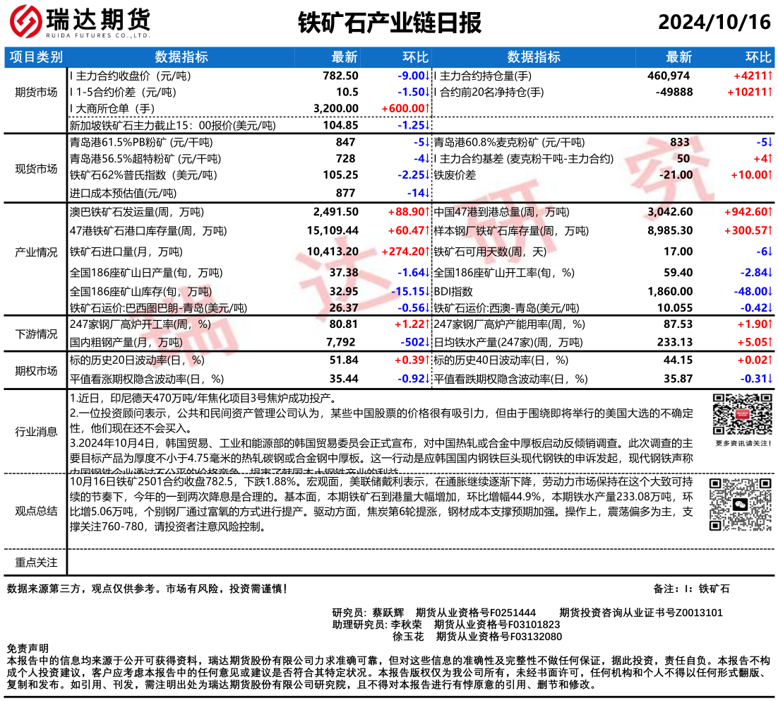Viewport: 778px width, 701px height.
Task: Select the 期权市场 category cell
Action: click(37, 370)
